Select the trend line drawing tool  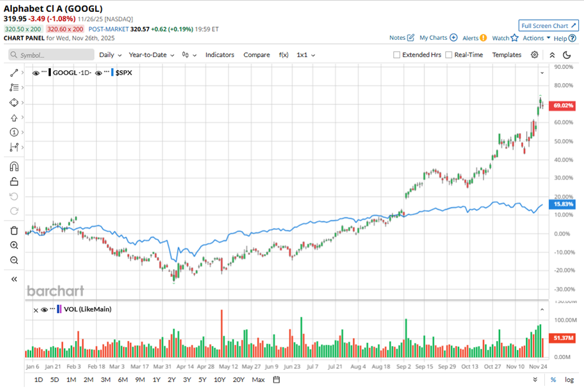(14, 73)
